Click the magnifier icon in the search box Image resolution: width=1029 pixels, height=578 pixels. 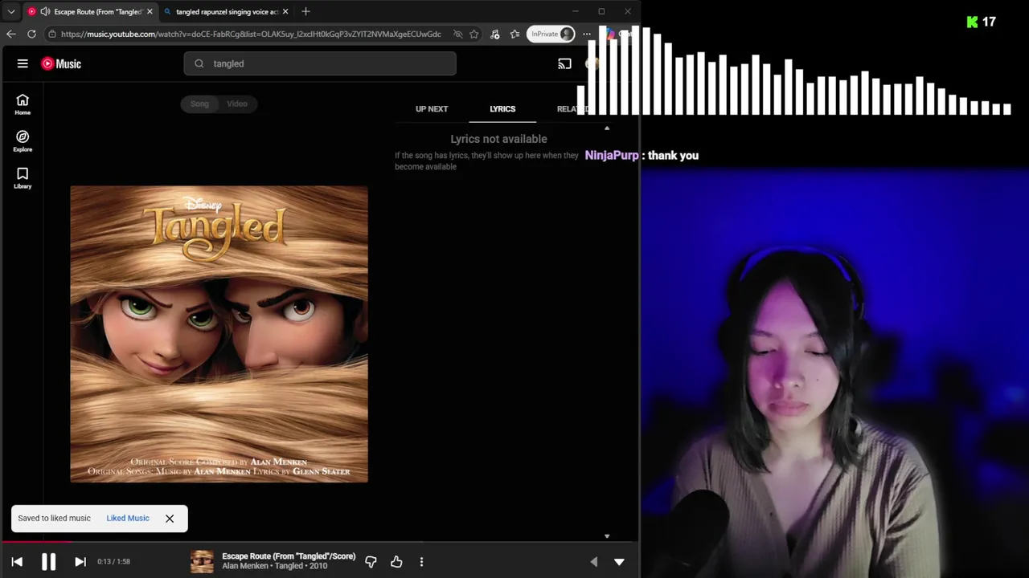click(x=199, y=63)
